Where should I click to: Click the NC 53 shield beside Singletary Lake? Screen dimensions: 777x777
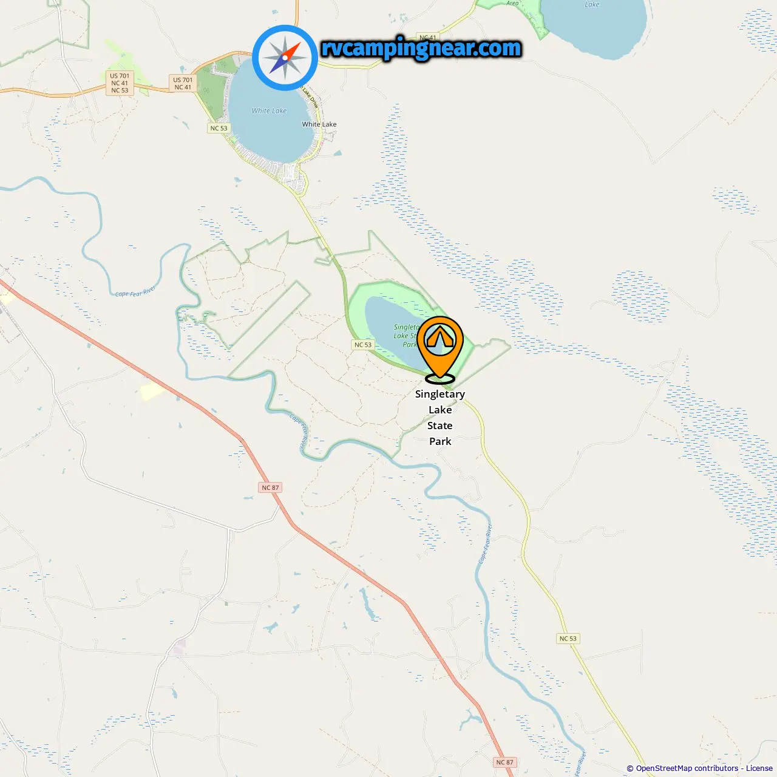[363, 344]
